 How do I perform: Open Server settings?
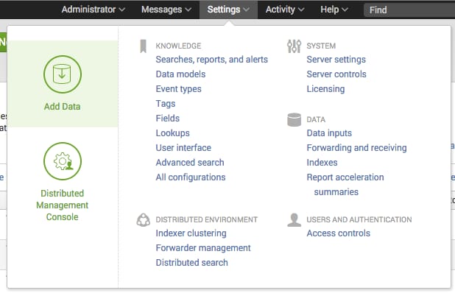coord(336,60)
